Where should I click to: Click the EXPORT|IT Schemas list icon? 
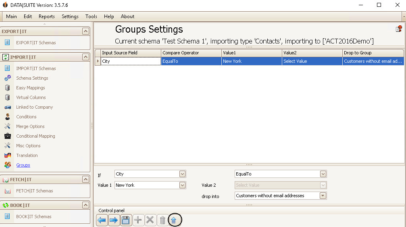tap(7, 42)
